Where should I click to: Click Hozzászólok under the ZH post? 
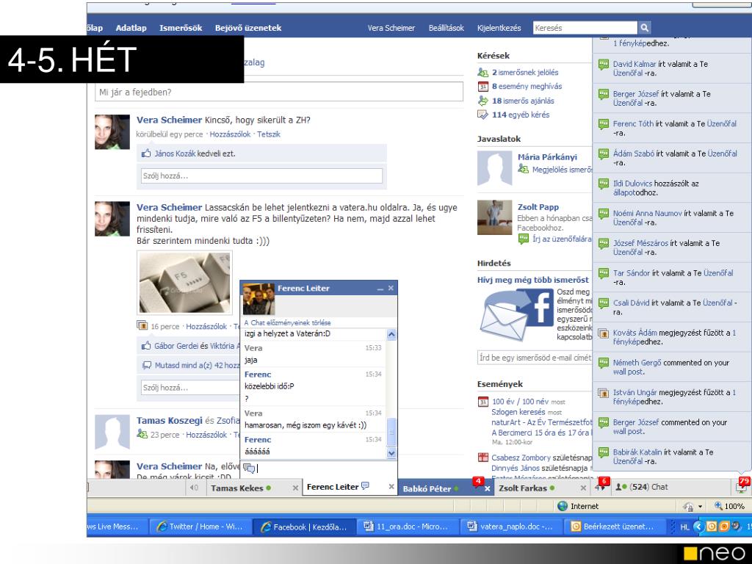pos(230,134)
